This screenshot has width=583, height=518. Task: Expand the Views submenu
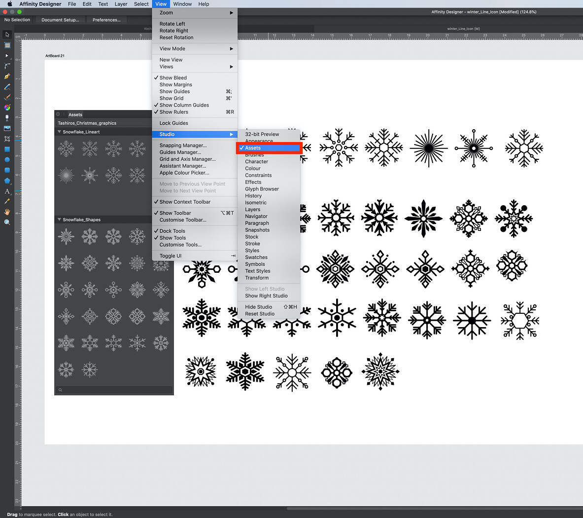[x=195, y=67]
